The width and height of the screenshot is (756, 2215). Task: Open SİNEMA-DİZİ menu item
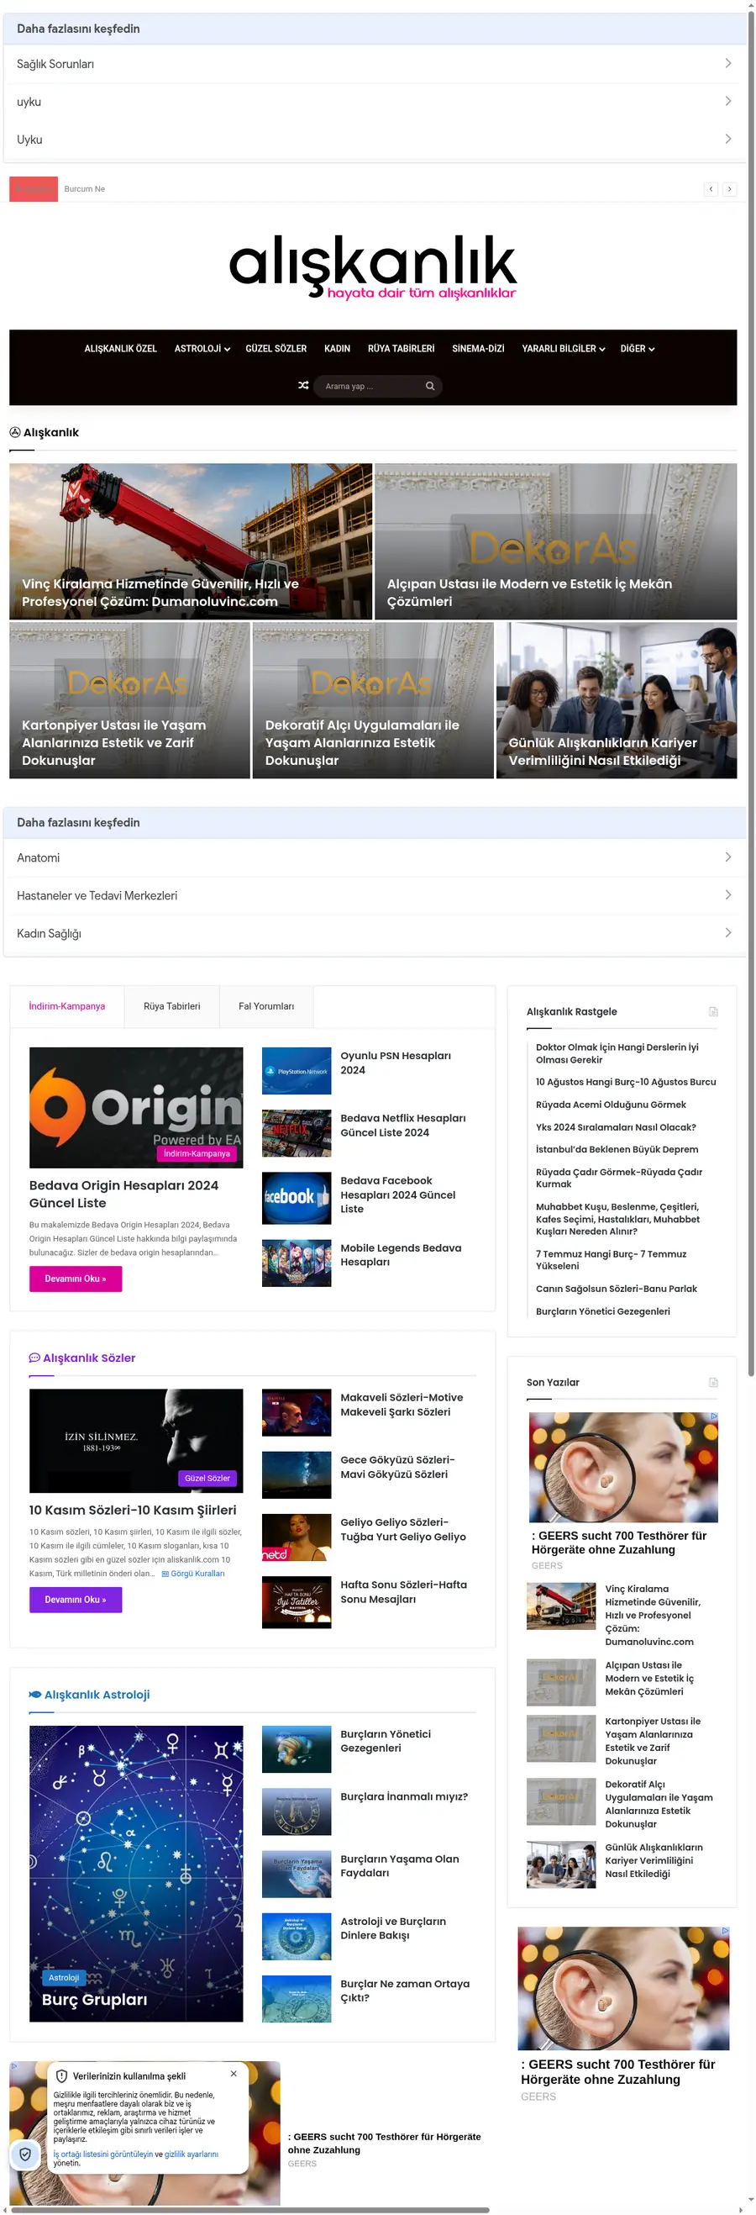tap(478, 349)
